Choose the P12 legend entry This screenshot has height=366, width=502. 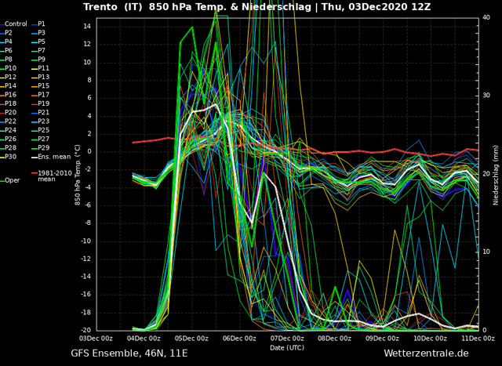pyautogui.click(x=9, y=77)
